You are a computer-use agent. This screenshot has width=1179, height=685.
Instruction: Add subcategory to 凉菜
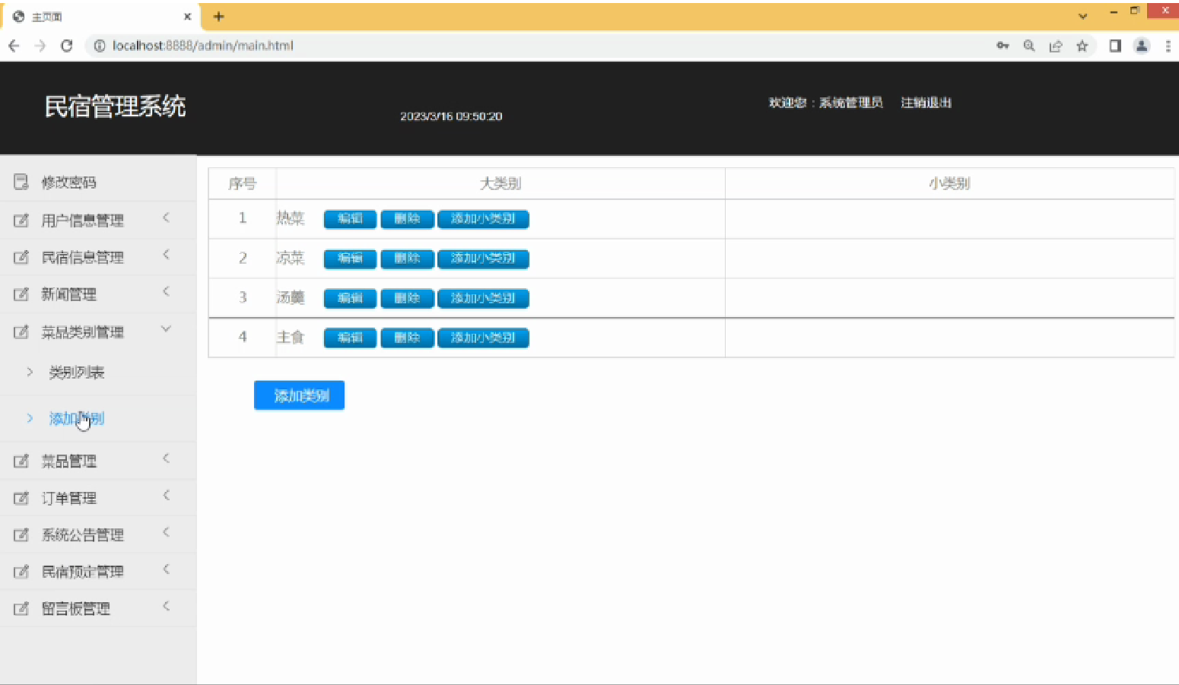483,258
